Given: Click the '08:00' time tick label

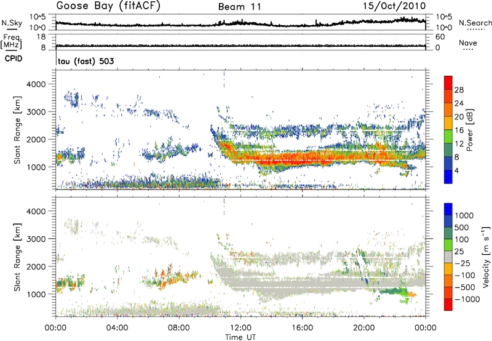Looking at the screenshot, I should (x=179, y=328).
